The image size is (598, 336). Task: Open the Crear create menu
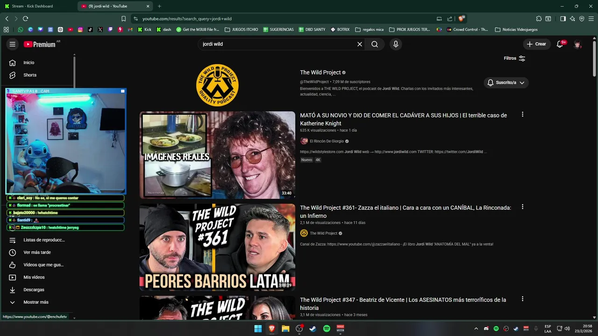click(536, 44)
